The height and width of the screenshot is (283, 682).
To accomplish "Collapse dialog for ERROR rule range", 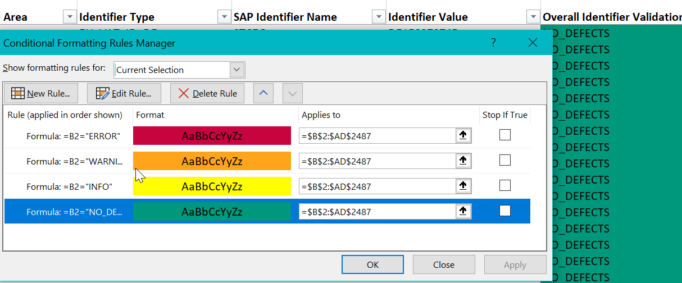I will (463, 135).
